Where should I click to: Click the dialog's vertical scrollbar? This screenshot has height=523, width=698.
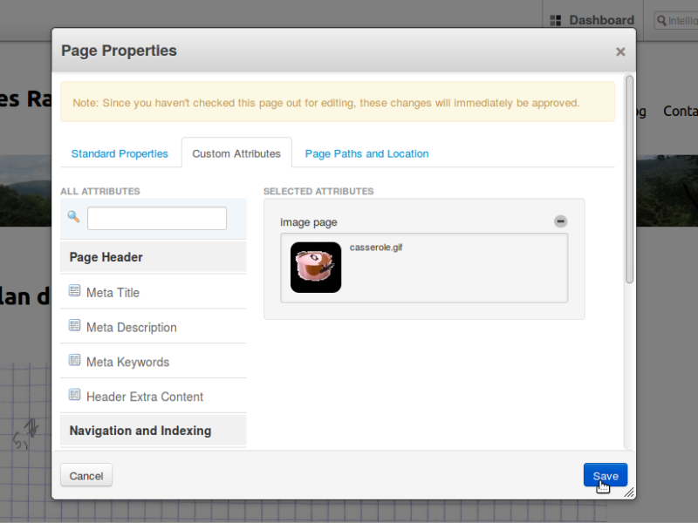coord(629,180)
